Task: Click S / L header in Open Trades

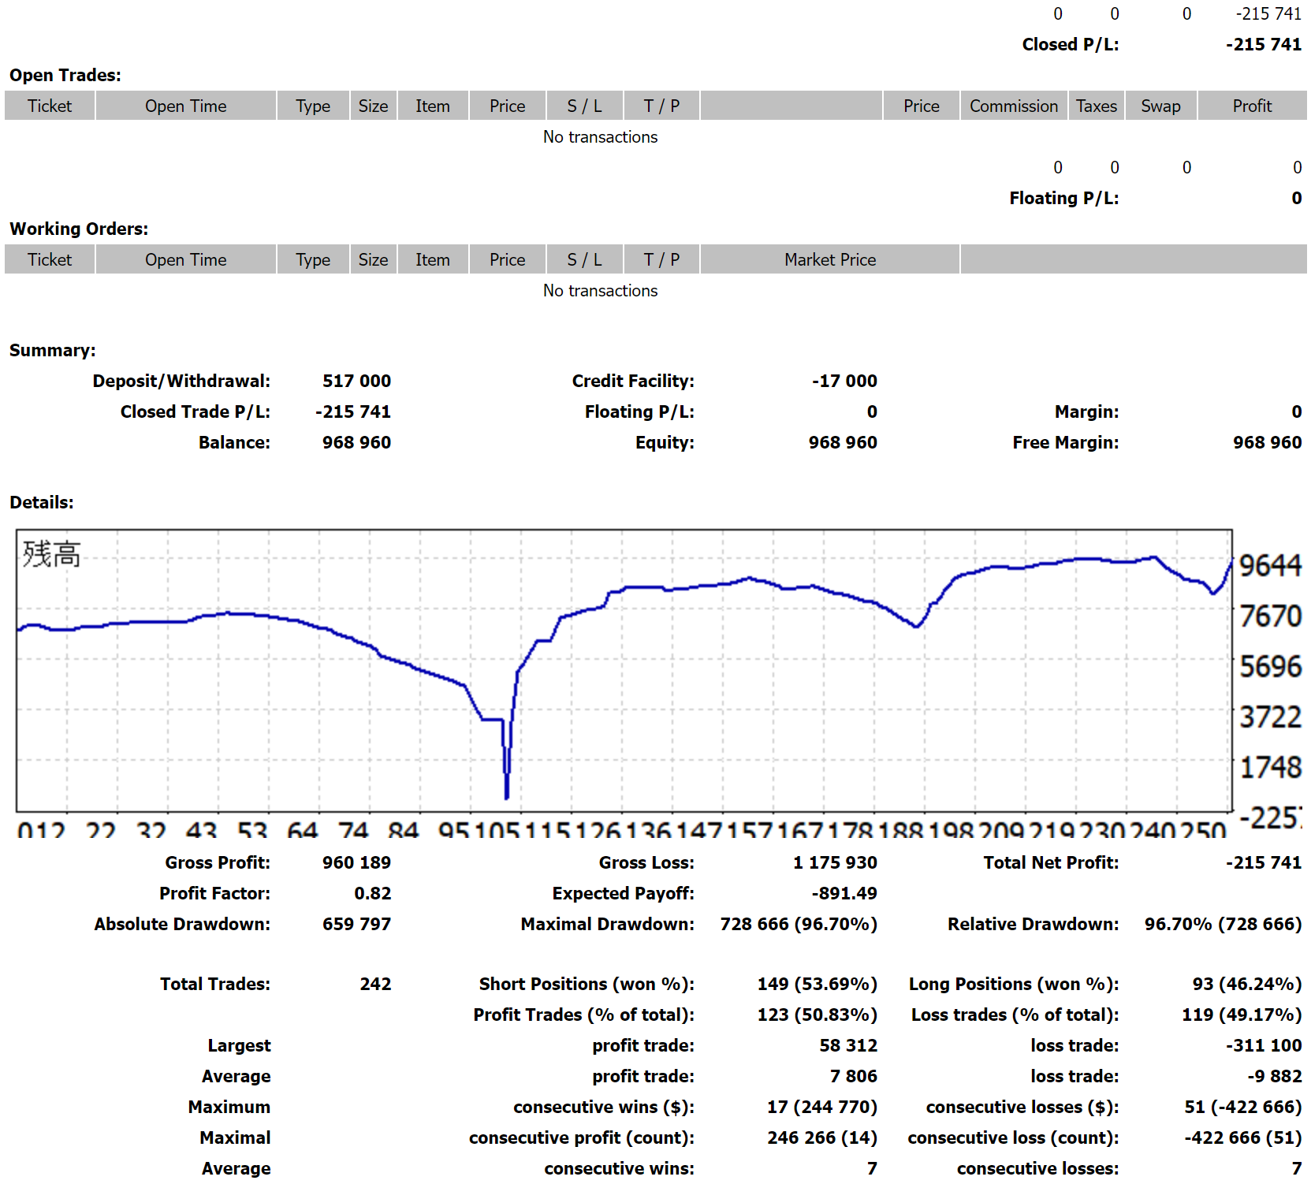Action: point(585,106)
